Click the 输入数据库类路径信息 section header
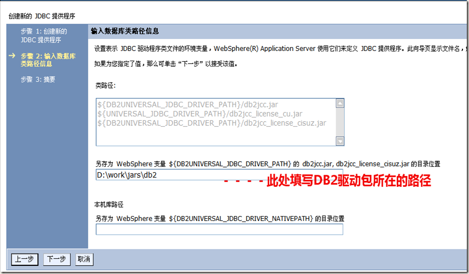Screen dimensions: 469x274 point(125,31)
